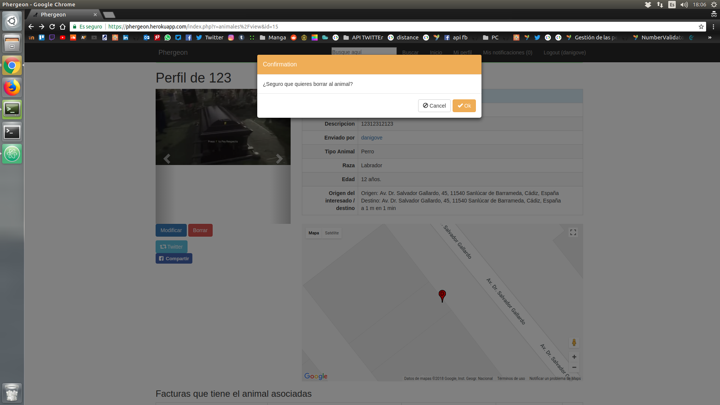Open Términos de uso map link
The height and width of the screenshot is (405, 720).
(x=511, y=378)
